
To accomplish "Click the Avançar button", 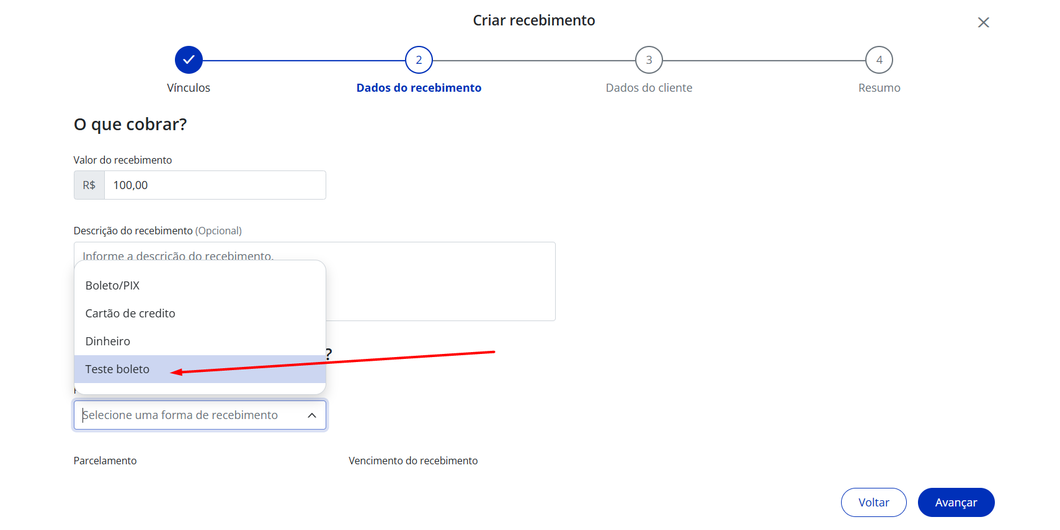I will (x=956, y=502).
